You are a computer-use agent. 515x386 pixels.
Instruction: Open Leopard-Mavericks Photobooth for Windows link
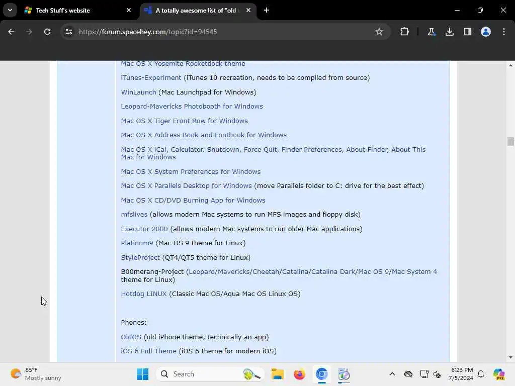[192, 107]
